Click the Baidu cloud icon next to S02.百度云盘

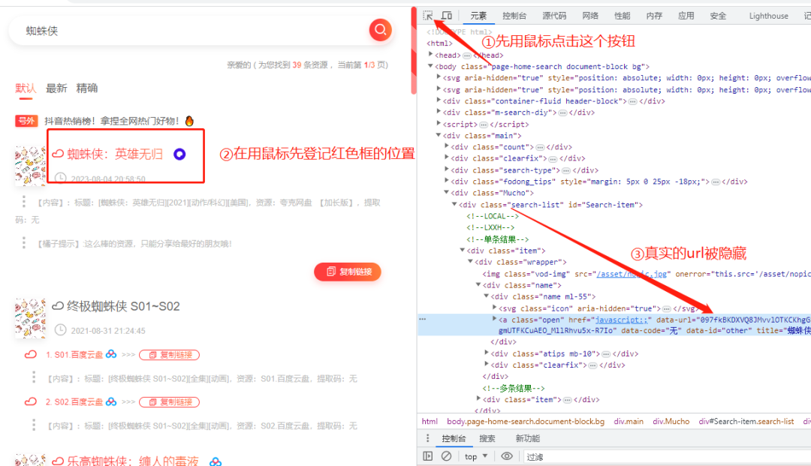click(x=111, y=401)
